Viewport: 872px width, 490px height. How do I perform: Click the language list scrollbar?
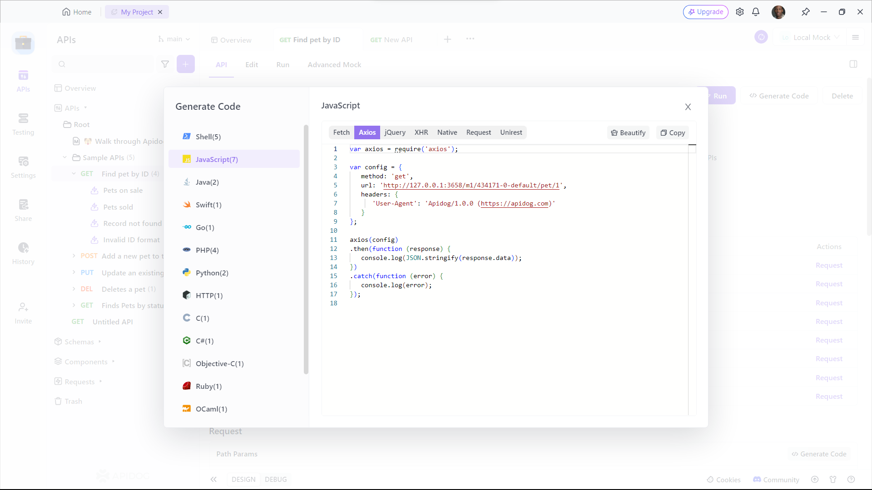pos(306,250)
